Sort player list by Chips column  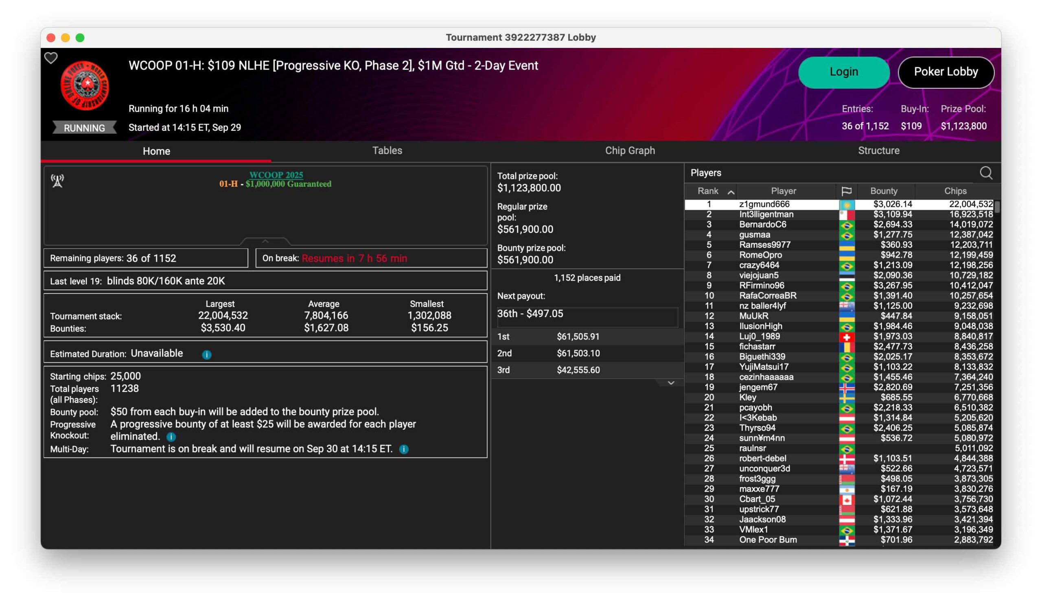click(955, 191)
